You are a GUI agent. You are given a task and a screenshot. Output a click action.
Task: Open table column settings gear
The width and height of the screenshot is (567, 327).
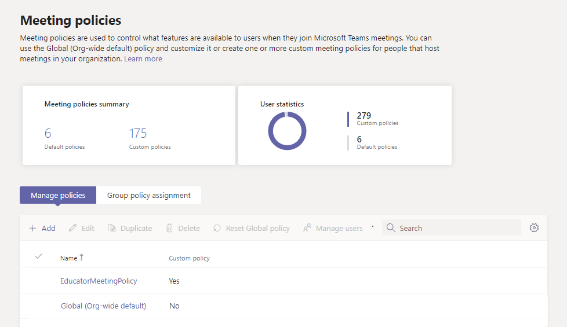(x=535, y=228)
